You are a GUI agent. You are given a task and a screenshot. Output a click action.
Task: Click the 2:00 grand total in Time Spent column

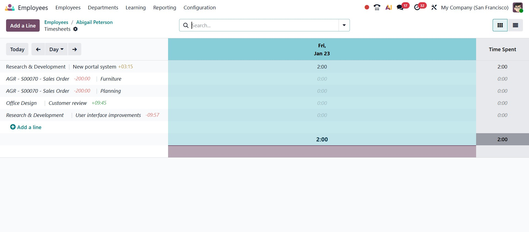pyautogui.click(x=503, y=139)
